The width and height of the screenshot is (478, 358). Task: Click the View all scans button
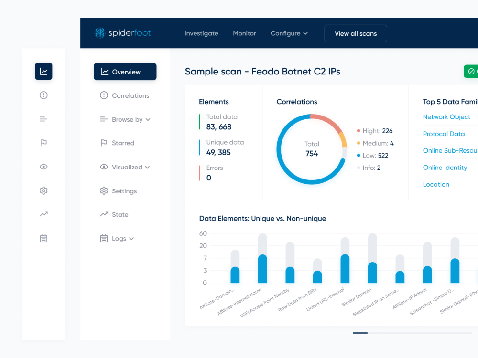coord(356,33)
